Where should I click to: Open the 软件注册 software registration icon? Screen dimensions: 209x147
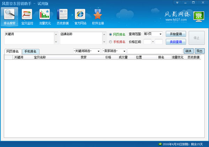pyautogui.click(x=98, y=17)
